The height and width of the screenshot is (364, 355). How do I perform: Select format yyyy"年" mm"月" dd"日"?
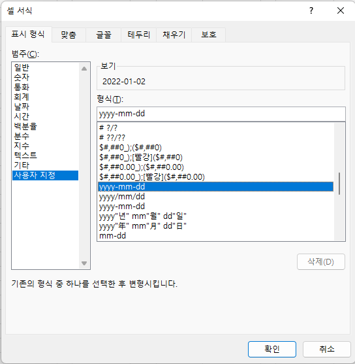215,226
